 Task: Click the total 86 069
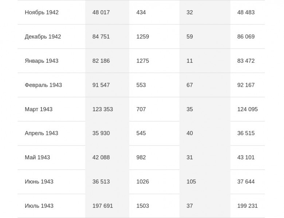point(246,36)
